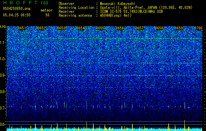Screen dimensions: 206x131
Task: Click the 0.7 frequency axis label
Action: click(x=3, y=108)
